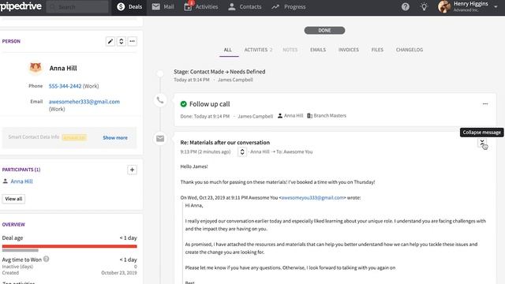This screenshot has width=505, height=284.
Task: Call phone number 555-344-2442
Action: click(65, 86)
